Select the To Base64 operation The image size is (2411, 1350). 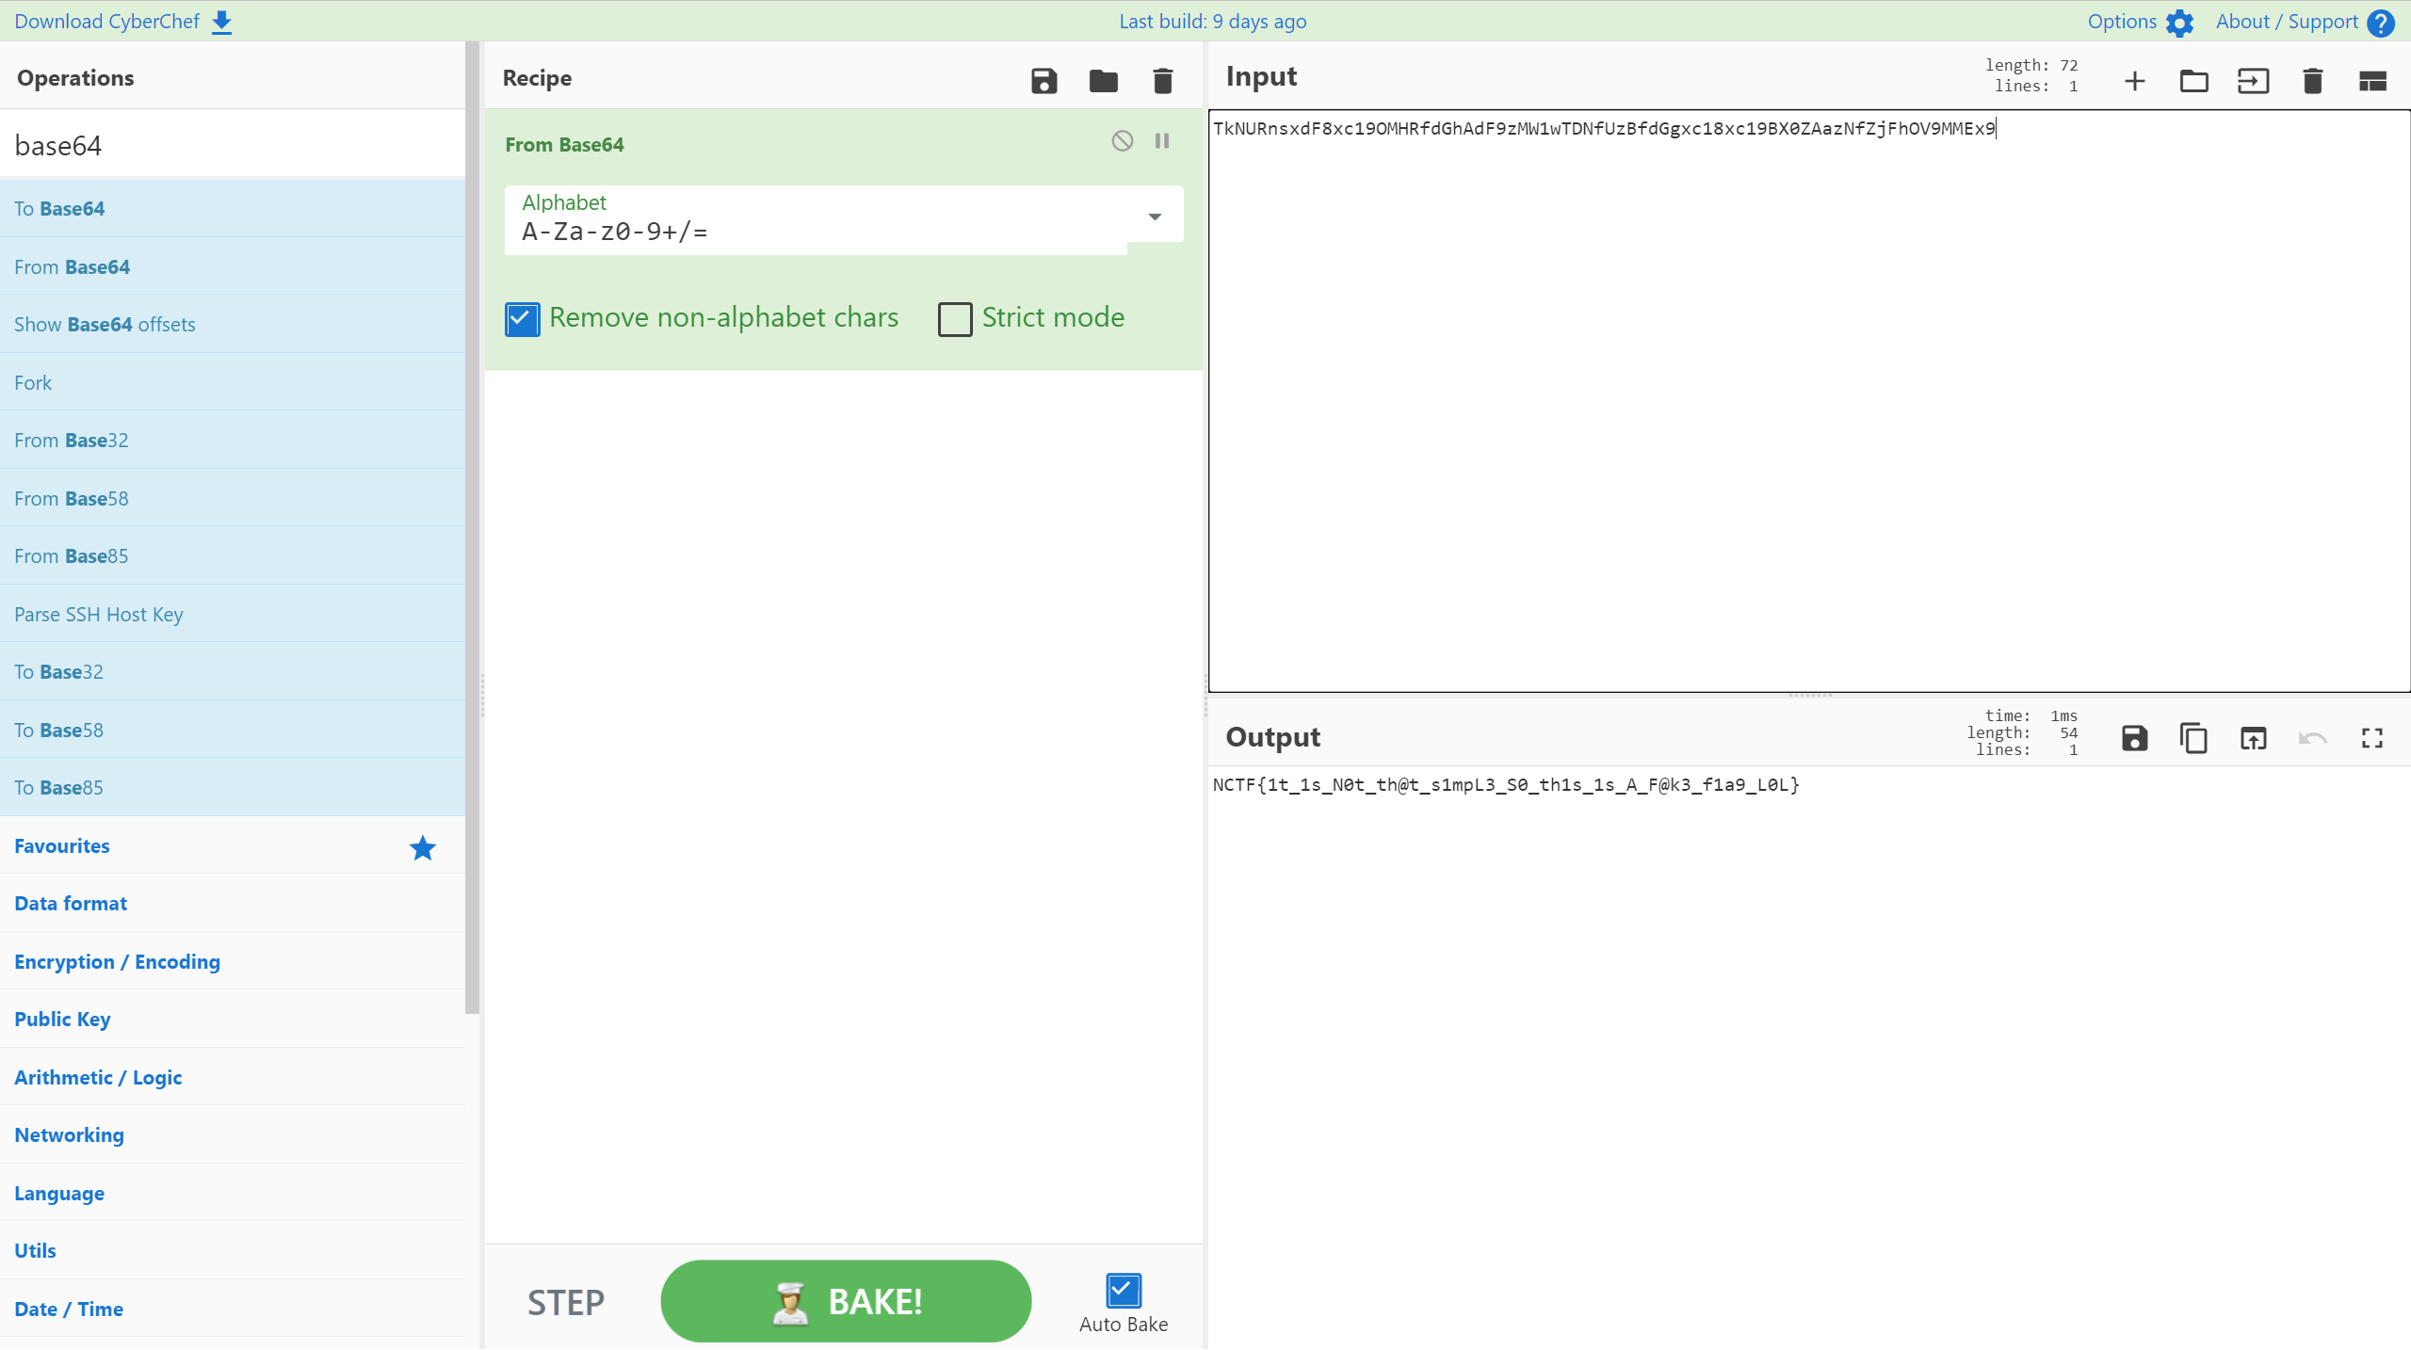coord(59,209)
